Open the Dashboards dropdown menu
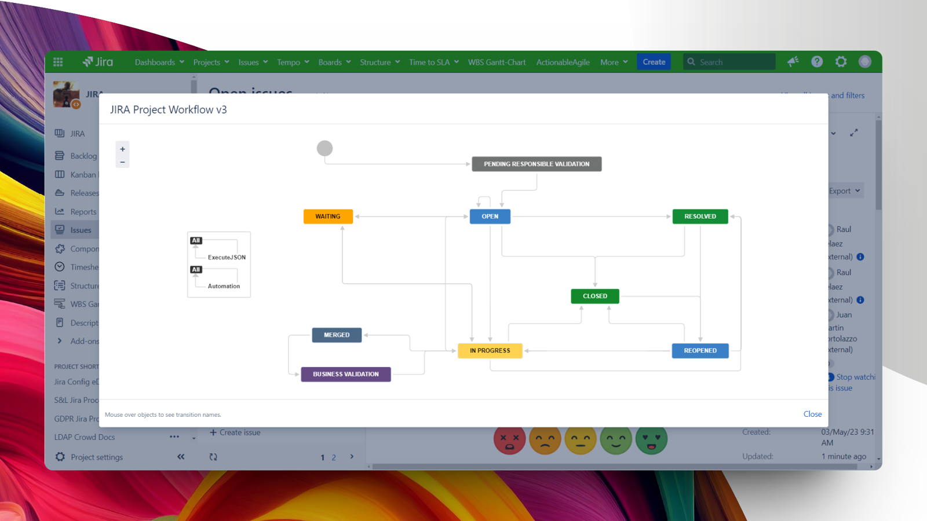The height and width of the screenshot is (521, 927). [159, 62]
